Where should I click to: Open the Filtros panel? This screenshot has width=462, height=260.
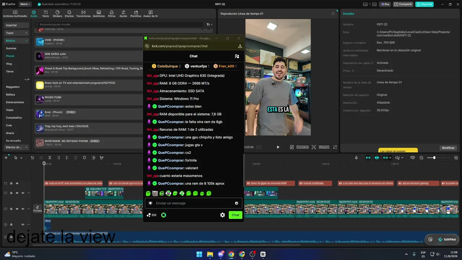pyautogui.click(x=112, y=14)
